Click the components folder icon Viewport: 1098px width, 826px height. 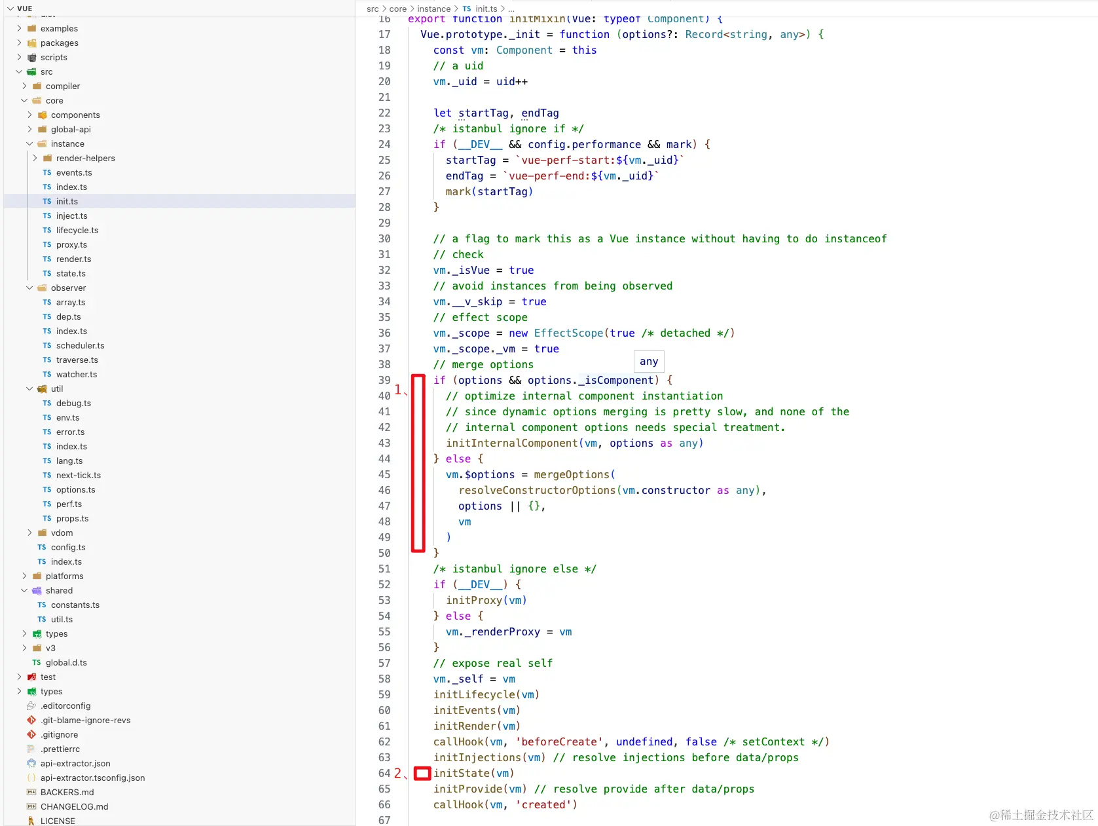42,115
